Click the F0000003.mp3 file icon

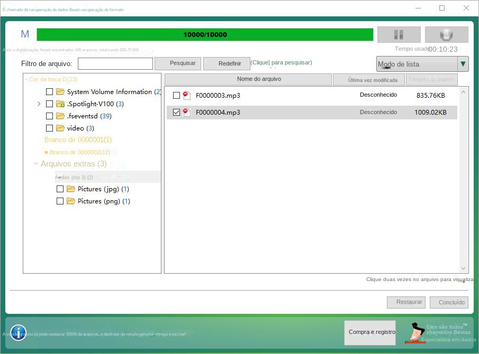[187, 96]
